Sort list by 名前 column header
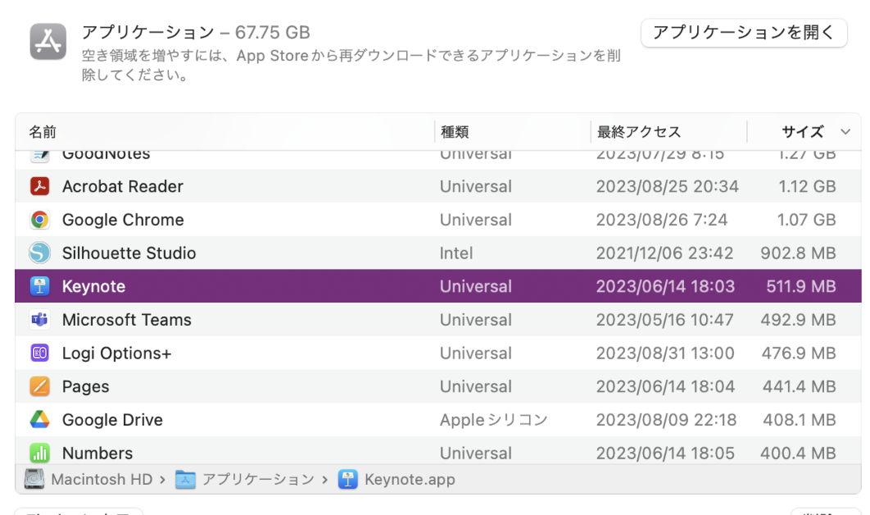 pos(43,132)
